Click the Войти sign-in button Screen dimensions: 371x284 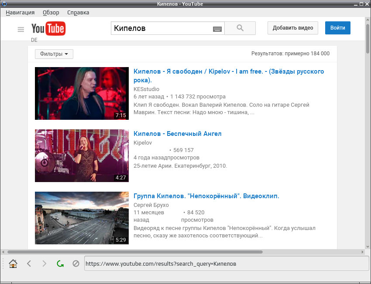(338, 28)
